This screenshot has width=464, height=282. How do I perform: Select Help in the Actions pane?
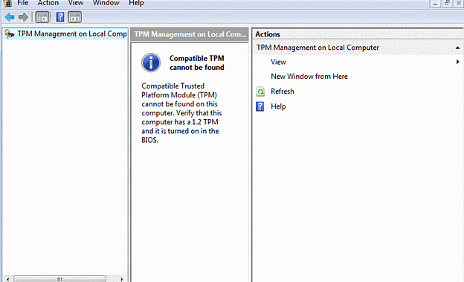[x=278, y=106]
